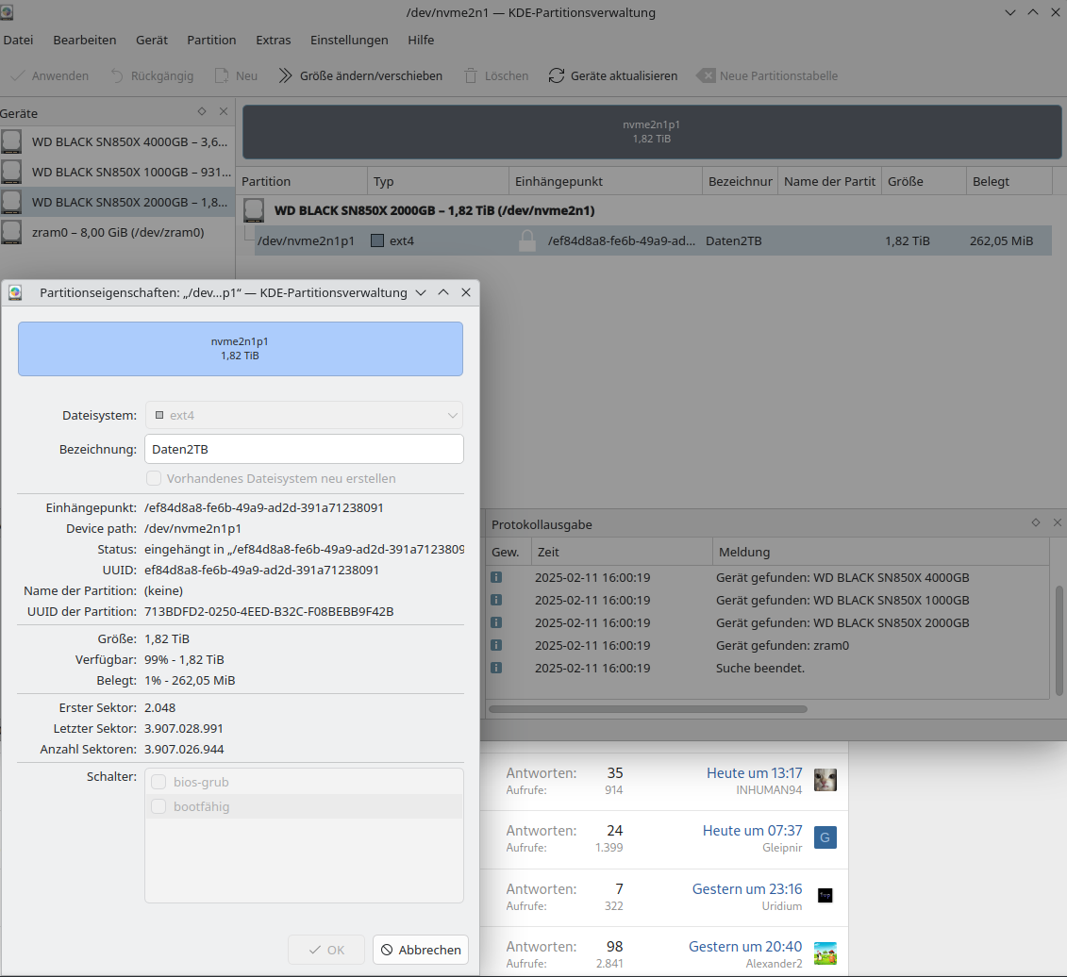Open the Heute um 13:17 link

click(x=754, y=773)
